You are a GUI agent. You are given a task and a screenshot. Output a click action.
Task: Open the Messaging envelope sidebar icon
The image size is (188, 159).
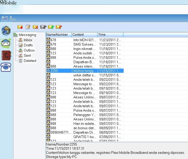pyautogui.click(x=6, y=43)
